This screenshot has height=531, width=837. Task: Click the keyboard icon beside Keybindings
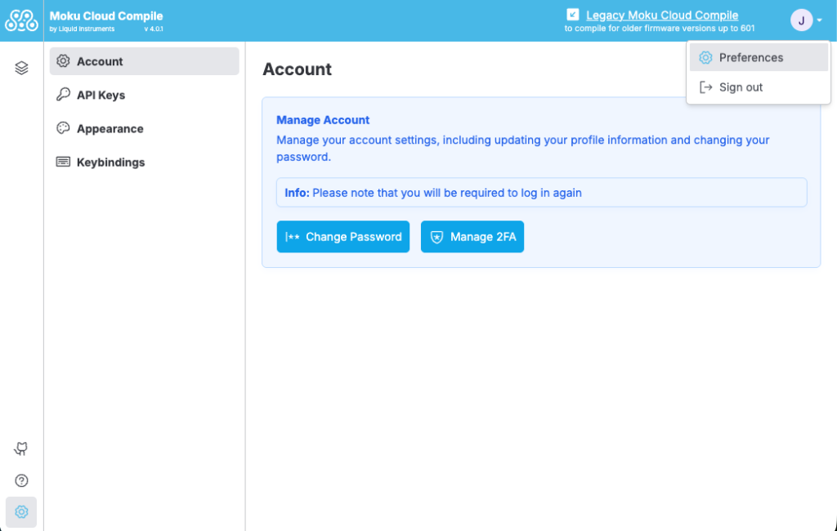[x=63, y=162]
